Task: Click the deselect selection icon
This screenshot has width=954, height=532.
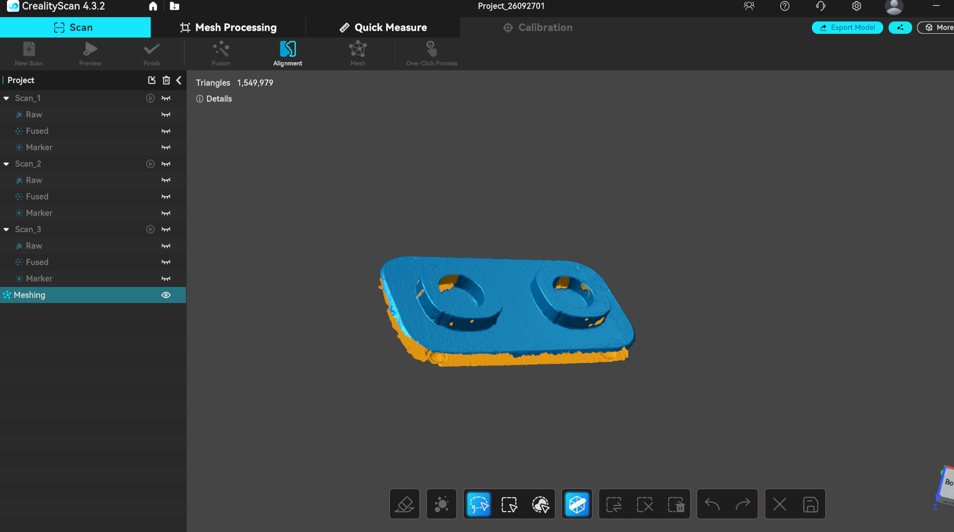Action: pos(645,504)
